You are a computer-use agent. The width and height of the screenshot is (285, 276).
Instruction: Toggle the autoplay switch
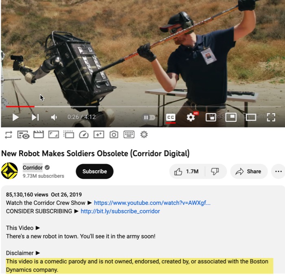coord(149,117)
